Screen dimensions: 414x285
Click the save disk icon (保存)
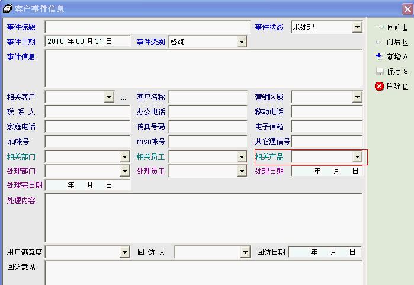(380, 72)
